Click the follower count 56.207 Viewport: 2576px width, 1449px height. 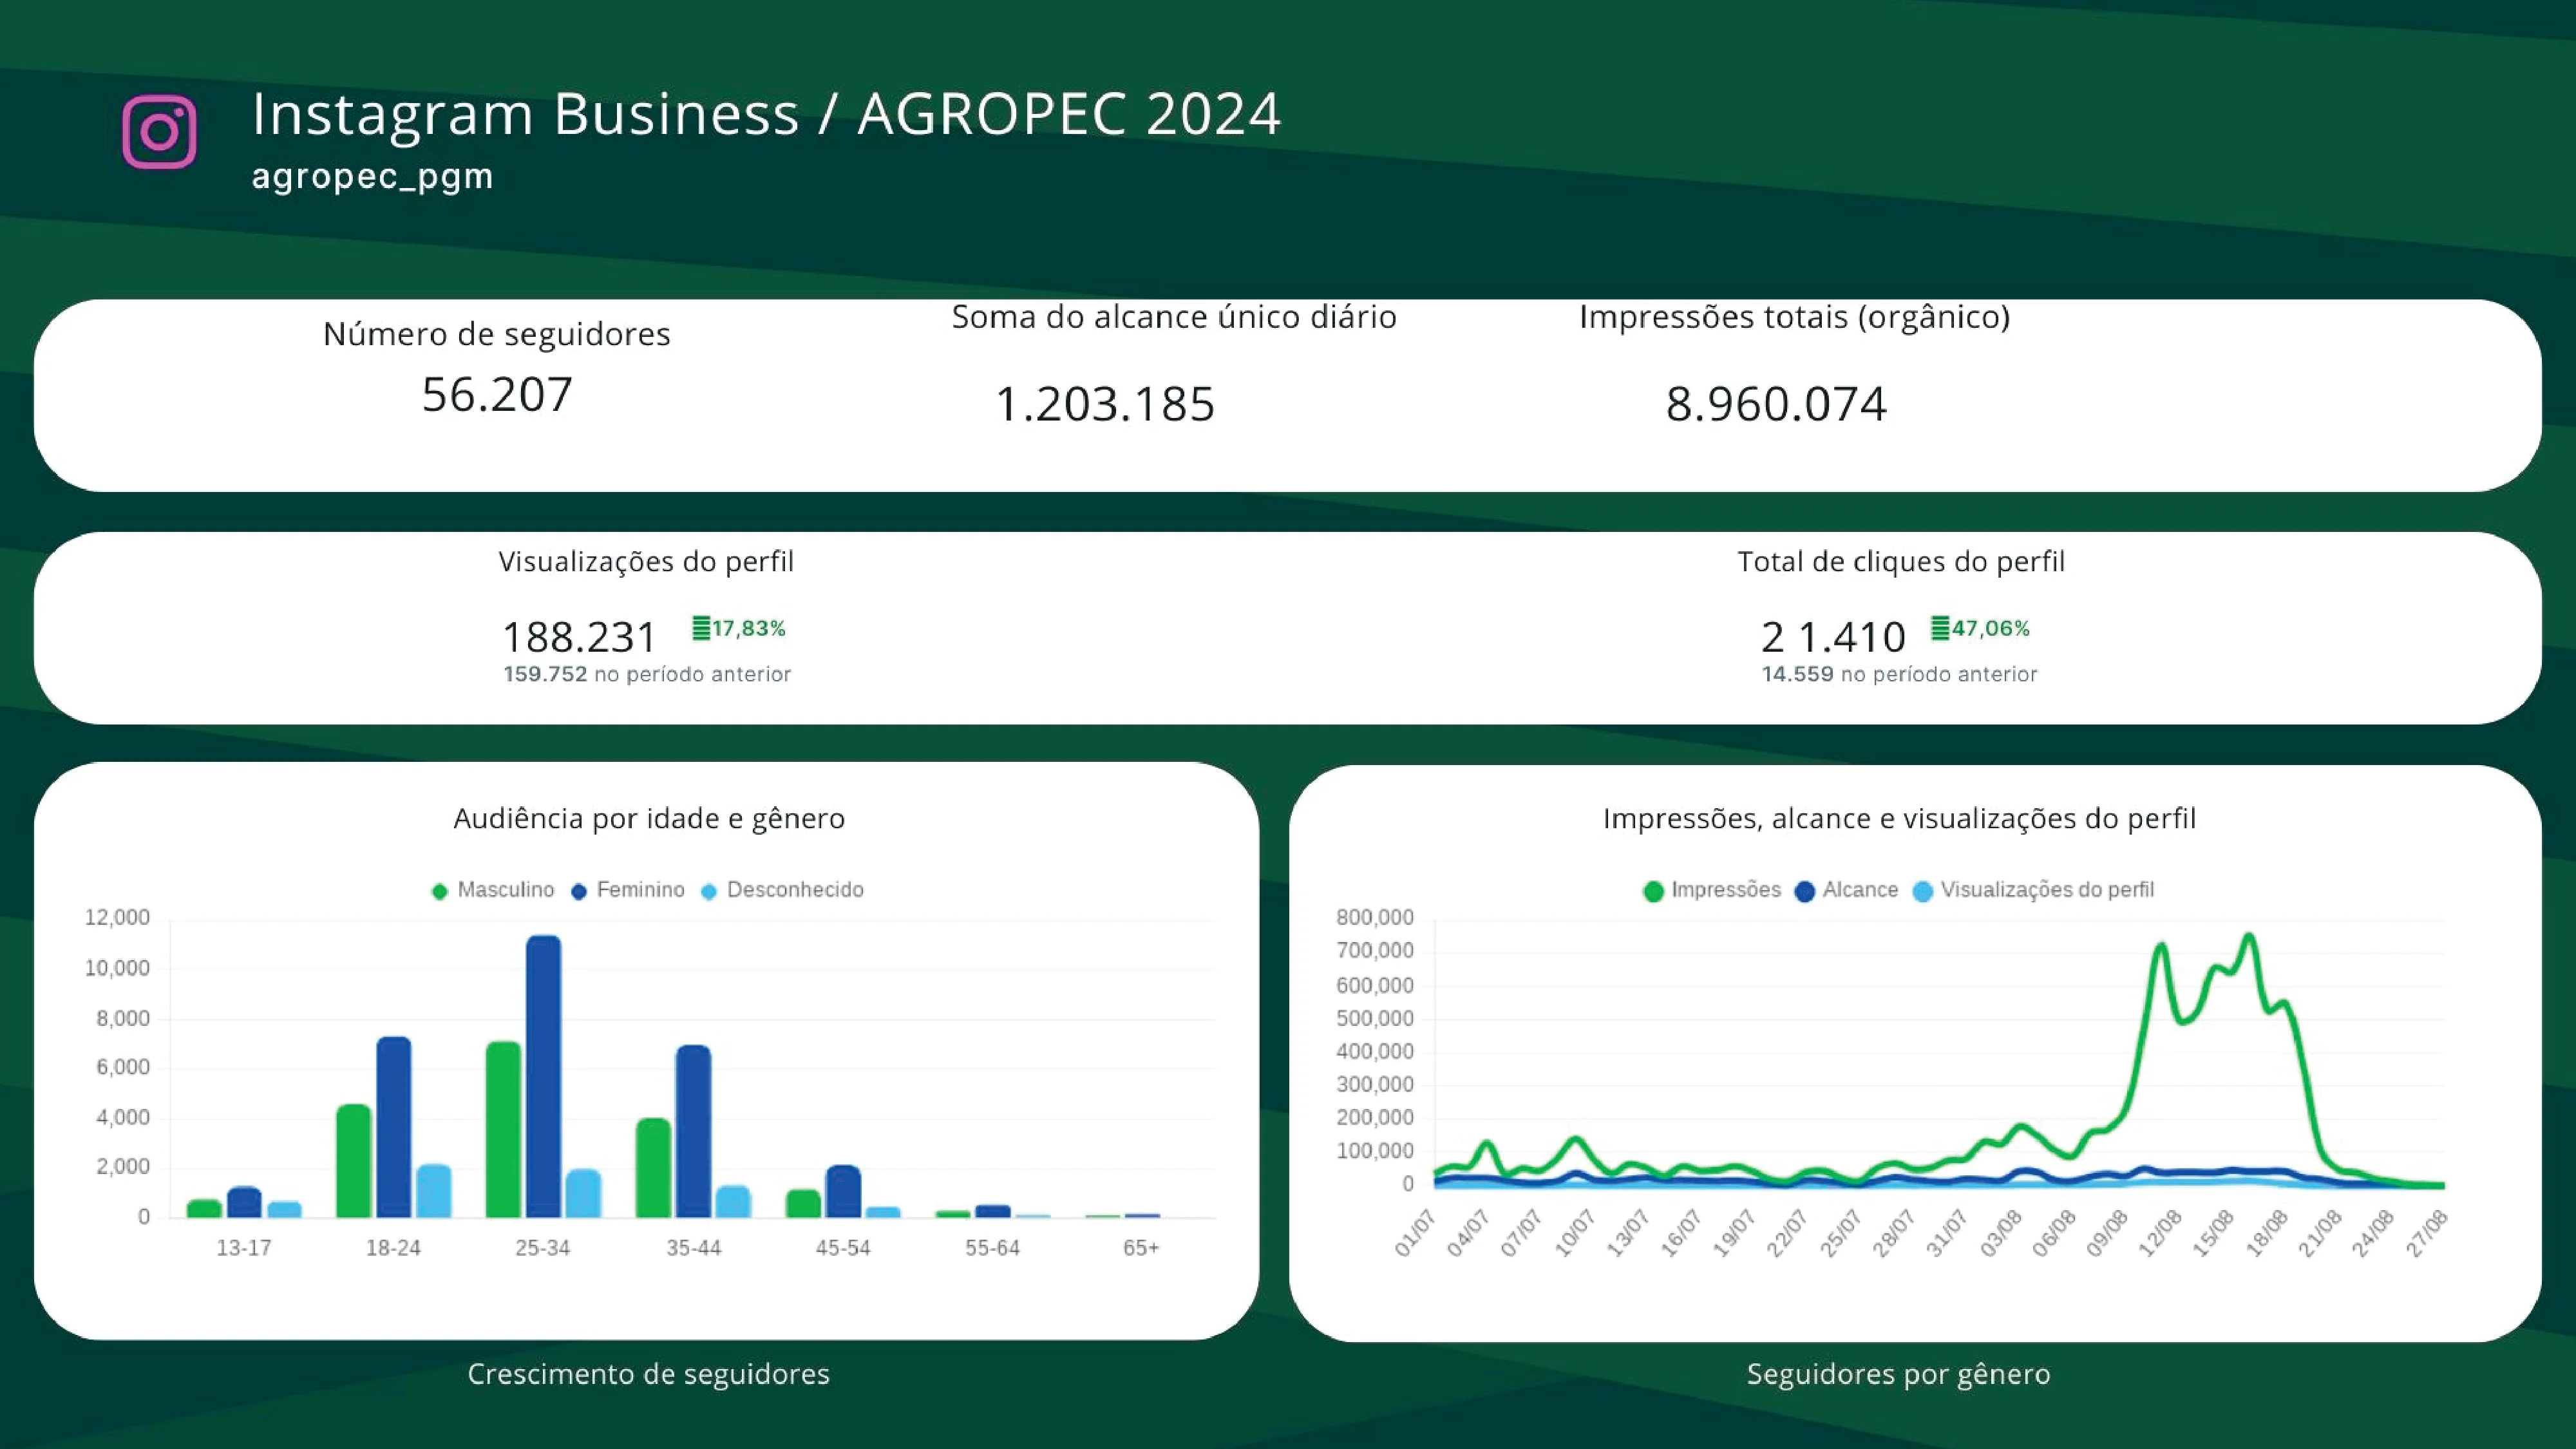tap(497, 394)
